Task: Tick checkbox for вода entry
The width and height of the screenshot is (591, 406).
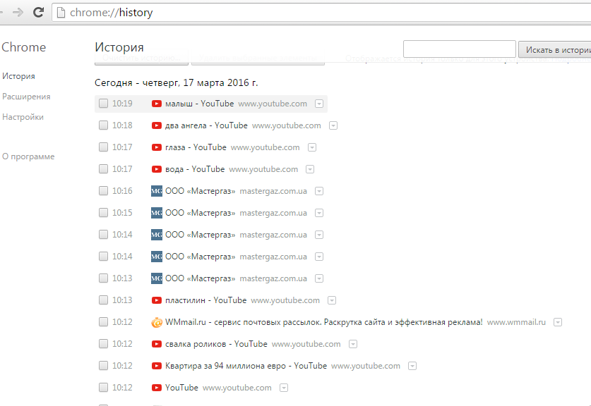Action: (103, 168)
